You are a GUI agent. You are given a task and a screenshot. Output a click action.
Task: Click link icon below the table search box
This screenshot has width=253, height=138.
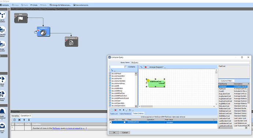click(x=112, y=70)
